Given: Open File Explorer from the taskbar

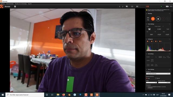Looking at the screenshot, I should (x=58, y=95).
